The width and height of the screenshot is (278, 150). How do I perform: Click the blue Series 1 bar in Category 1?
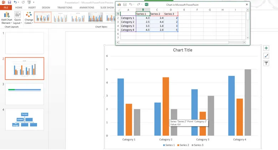pyautogui.click(x=120, y=107)
